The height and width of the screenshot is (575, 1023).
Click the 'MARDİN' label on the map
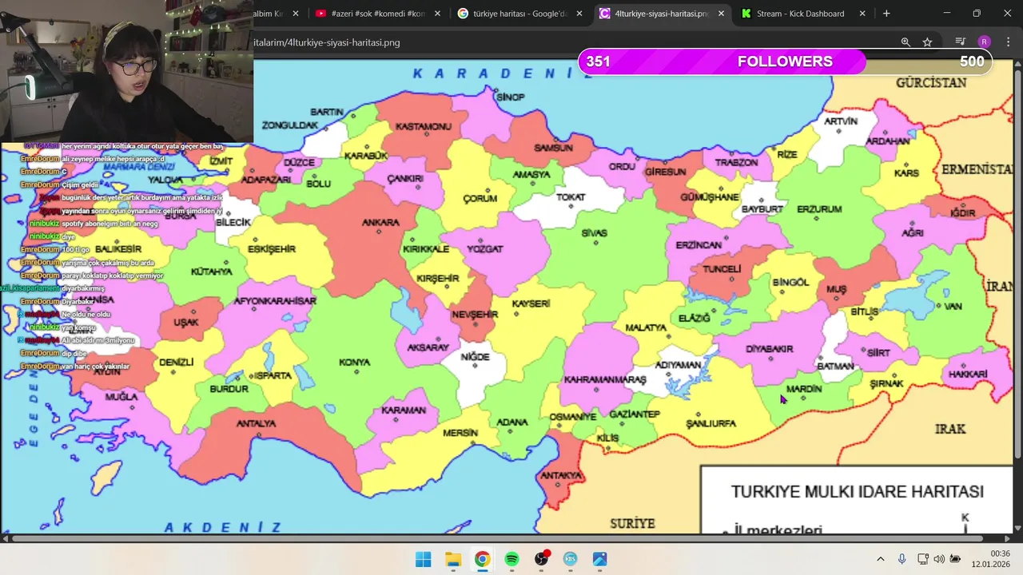point(804,390)
